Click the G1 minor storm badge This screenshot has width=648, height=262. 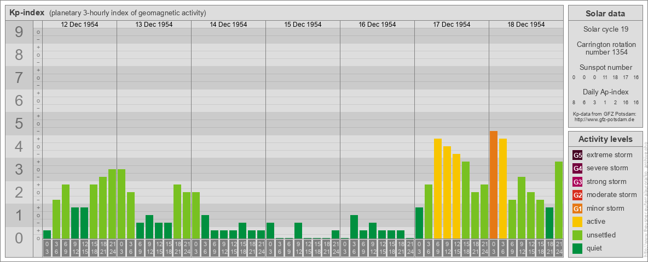577,209
